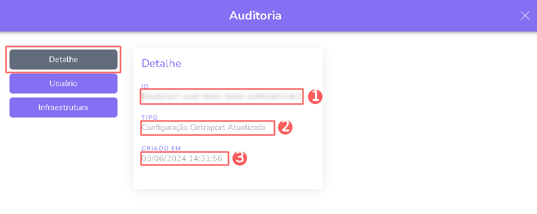Open the Usuário tab
The width and height of the screenshot is (537, 214).
63,83
